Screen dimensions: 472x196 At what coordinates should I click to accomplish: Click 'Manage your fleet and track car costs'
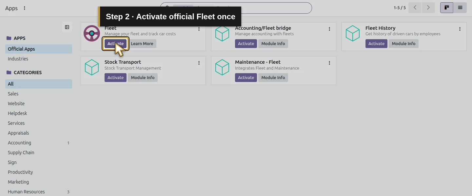point(140,34)
